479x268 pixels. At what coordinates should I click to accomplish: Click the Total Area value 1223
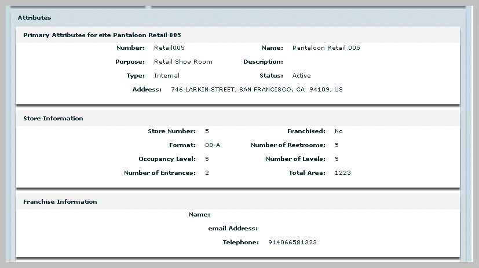pyautogui.click(x=342, y=172)
